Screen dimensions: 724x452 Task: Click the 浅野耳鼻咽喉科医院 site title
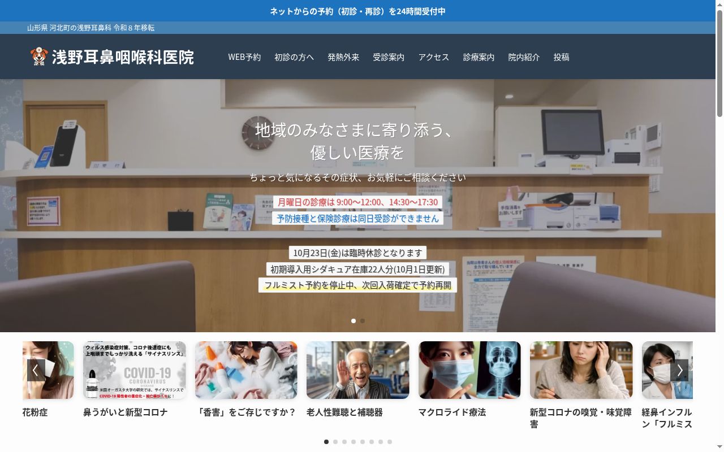point(123,57)
